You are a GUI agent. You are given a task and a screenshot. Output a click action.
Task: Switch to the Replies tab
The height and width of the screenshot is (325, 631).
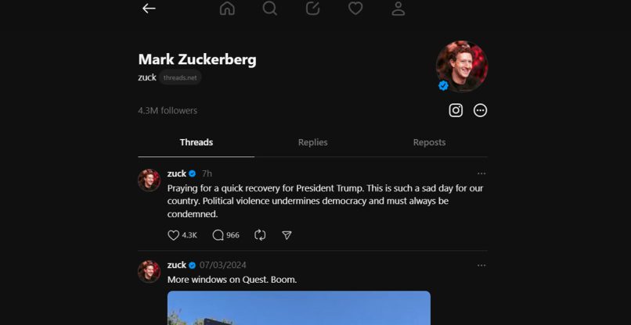[x=312, y=142]
